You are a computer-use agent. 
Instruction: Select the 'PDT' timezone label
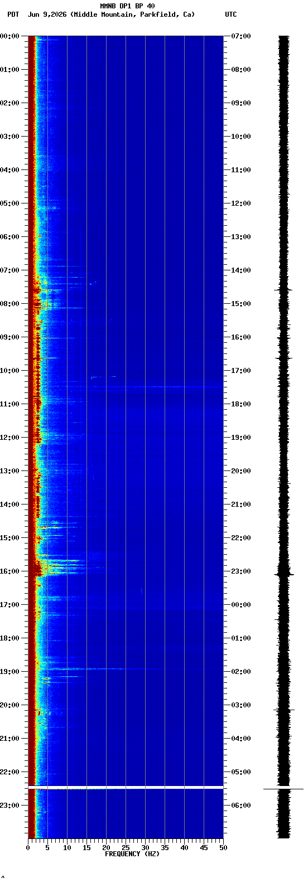[x=13, y=14]
